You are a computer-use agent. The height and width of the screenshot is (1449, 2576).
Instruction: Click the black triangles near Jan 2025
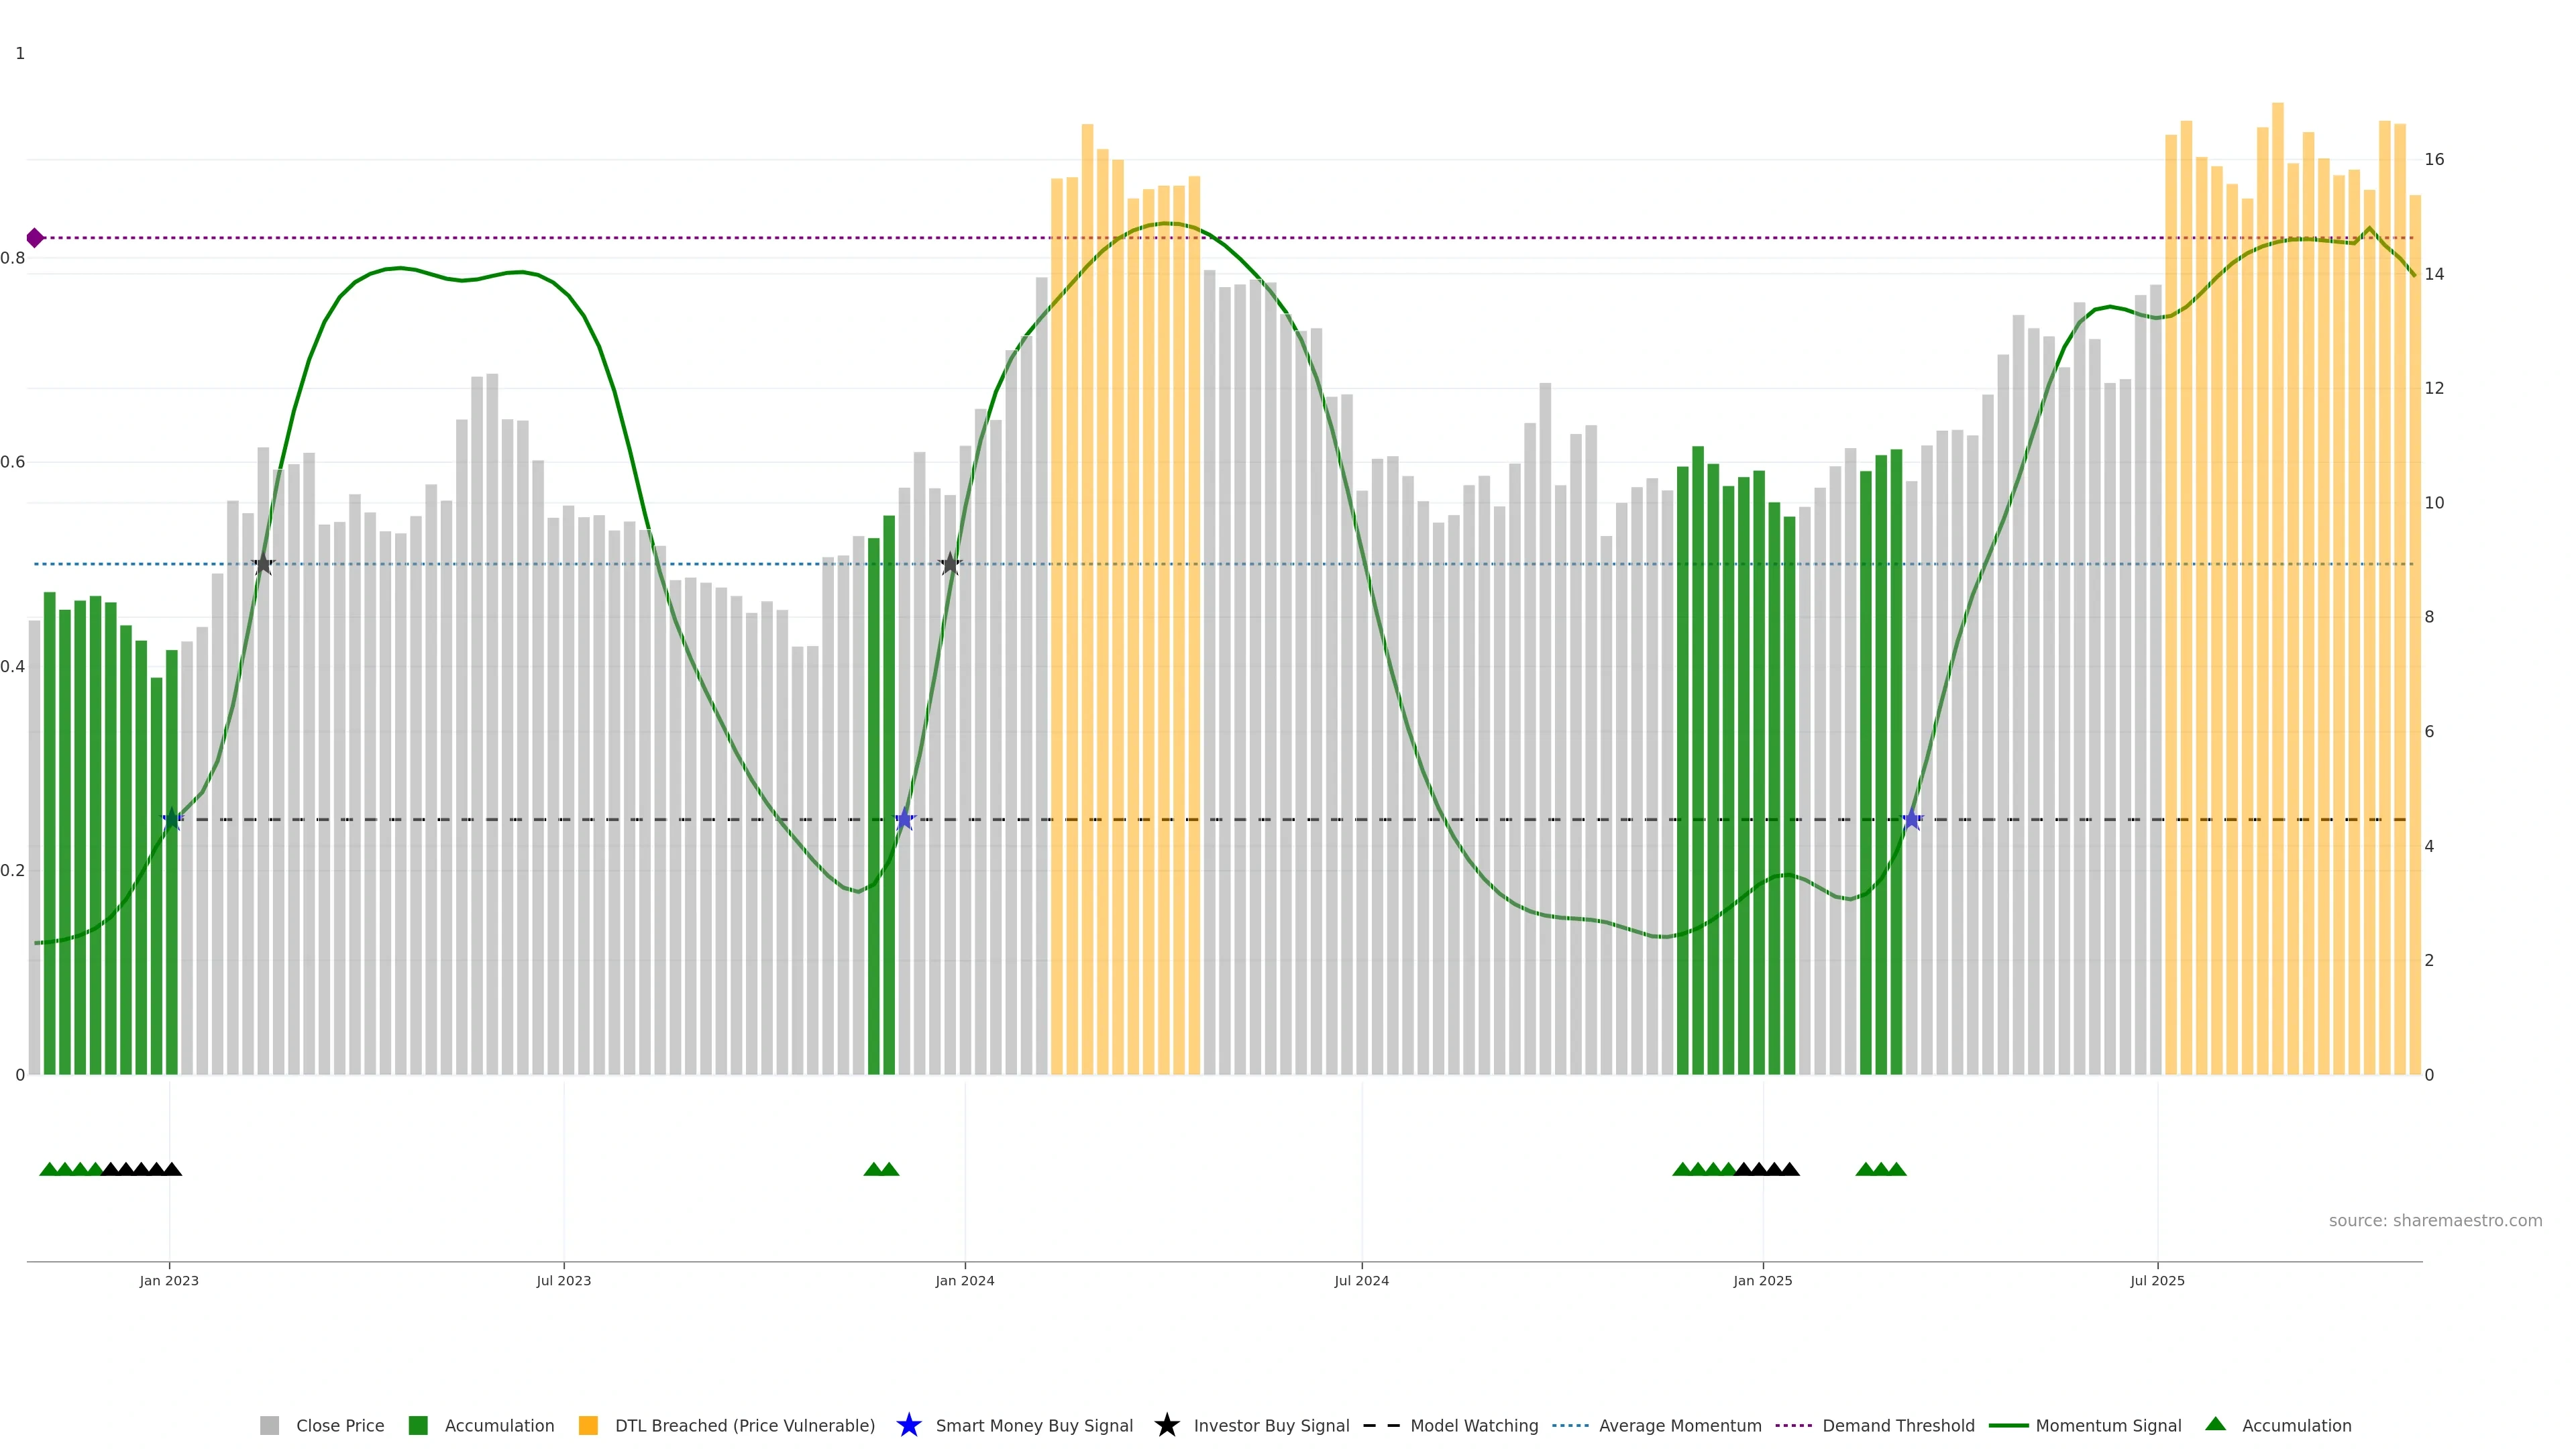pos(1767,1169)
